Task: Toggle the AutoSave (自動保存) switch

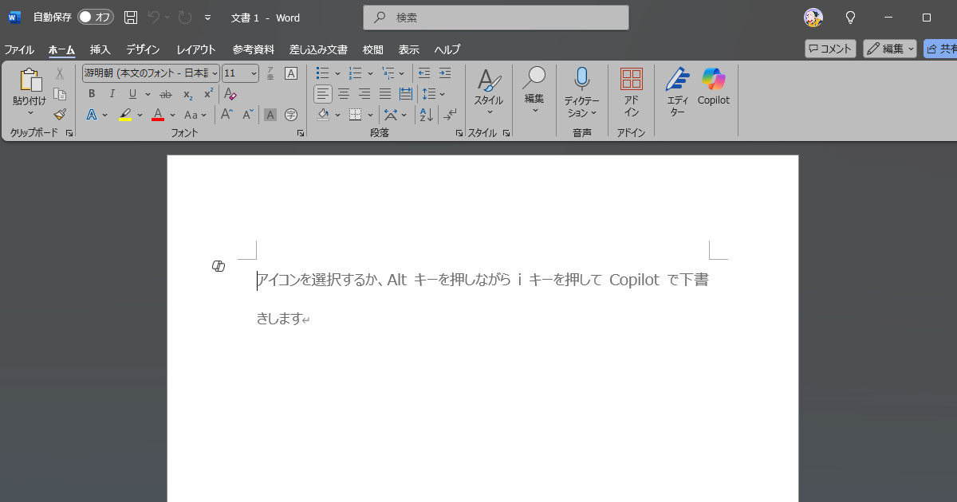Action: pos(96,18)
